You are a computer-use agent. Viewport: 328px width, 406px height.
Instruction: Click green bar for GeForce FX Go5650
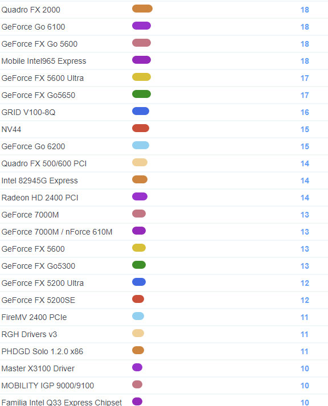point(141,94)
